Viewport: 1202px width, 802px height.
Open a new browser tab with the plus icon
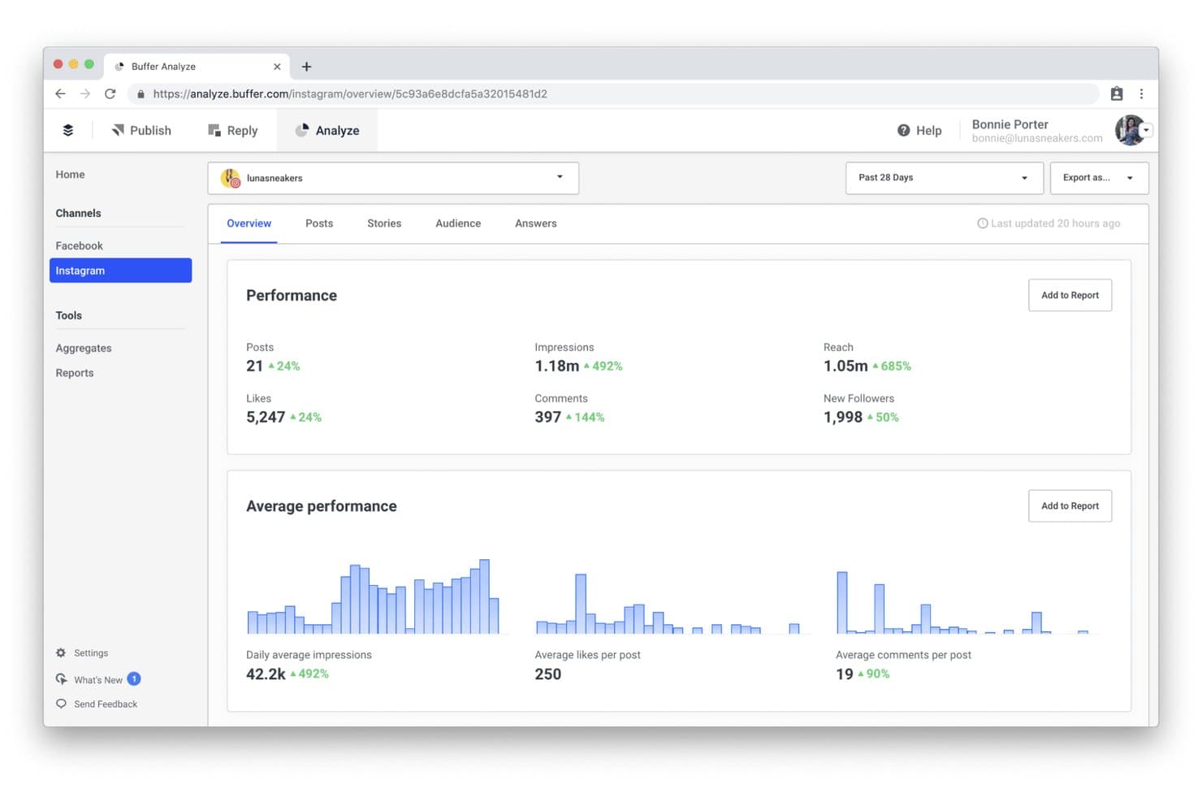(x=306, y=67)
